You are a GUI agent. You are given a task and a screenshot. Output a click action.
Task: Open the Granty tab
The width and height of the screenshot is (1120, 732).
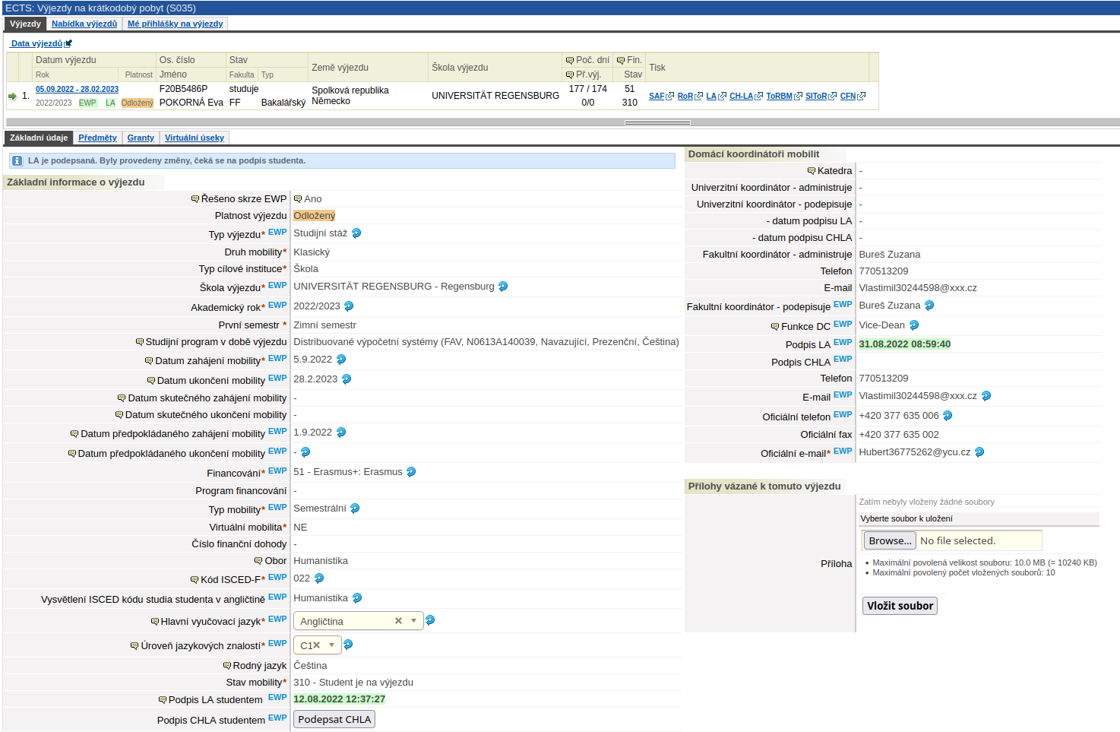point(141,138)
